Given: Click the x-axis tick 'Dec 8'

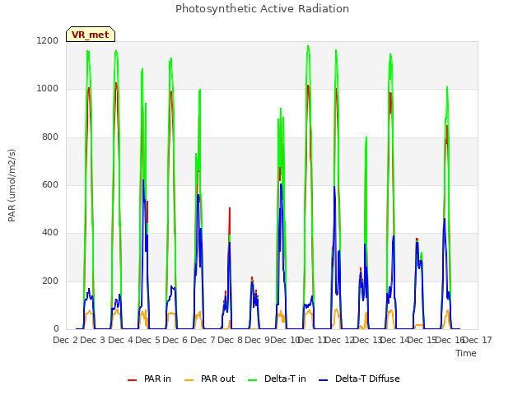Looking at the screenshot, I should tap(230, 340).
